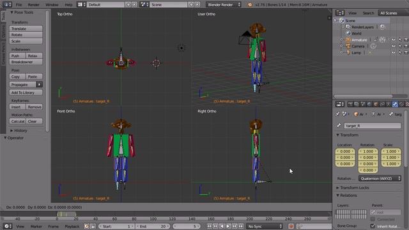Select the Constraints properties tab icon
The width and height of the screenshot is (409, 230).
382,104
